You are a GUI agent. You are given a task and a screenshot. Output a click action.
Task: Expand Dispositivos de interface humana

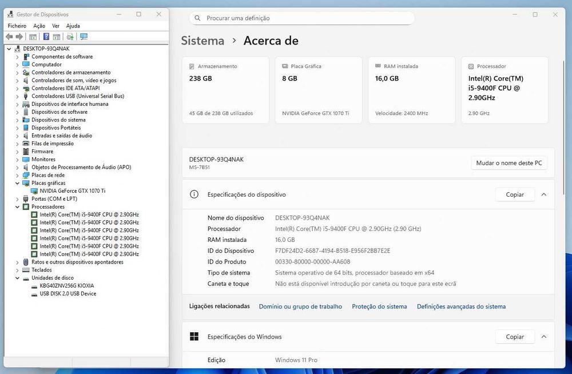[x=17, y=104]
